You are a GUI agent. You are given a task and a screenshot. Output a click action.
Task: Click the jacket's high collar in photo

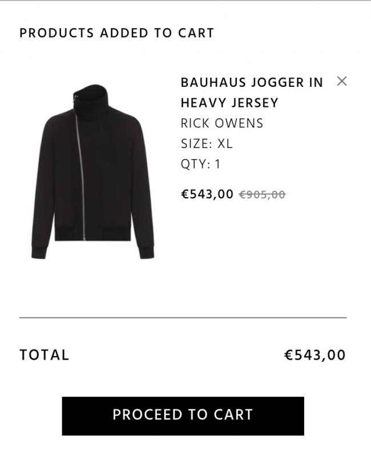coord(91,98)
